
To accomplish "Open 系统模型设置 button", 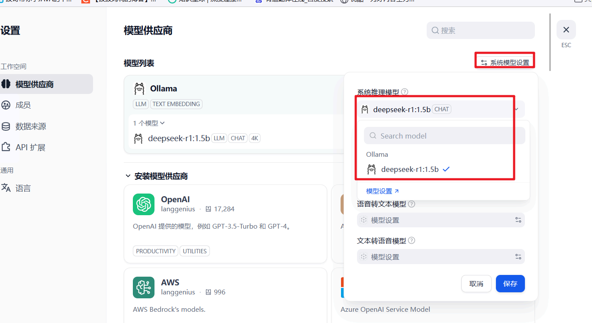I will [505, 62].
